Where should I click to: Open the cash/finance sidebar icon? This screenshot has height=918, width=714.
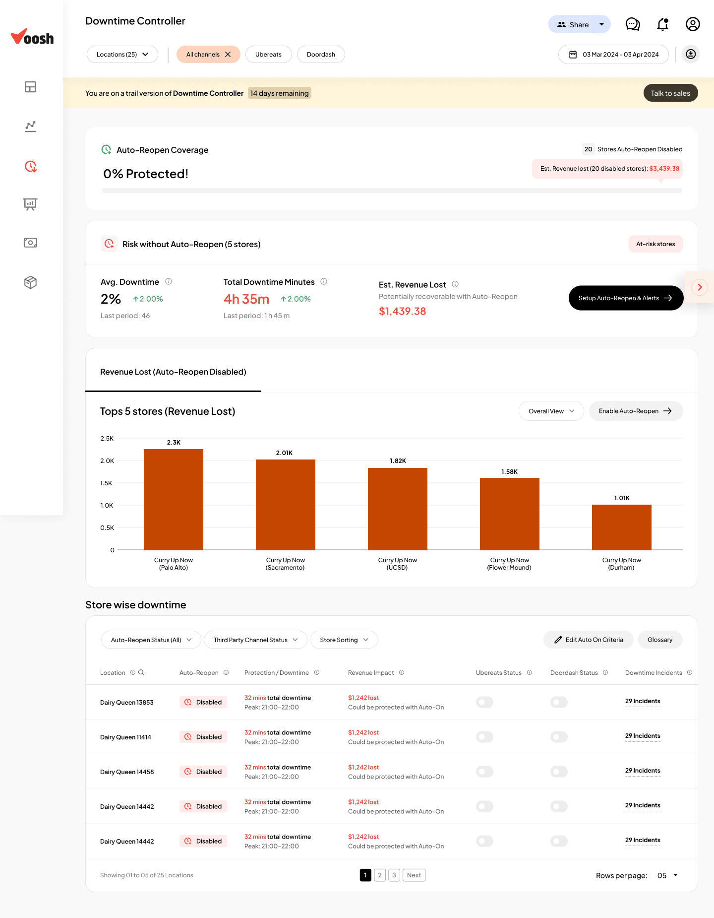tap(30, 243)
